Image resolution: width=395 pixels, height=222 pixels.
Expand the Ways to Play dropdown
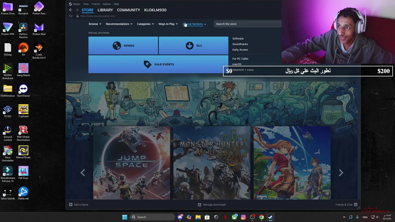pos(168,24)
